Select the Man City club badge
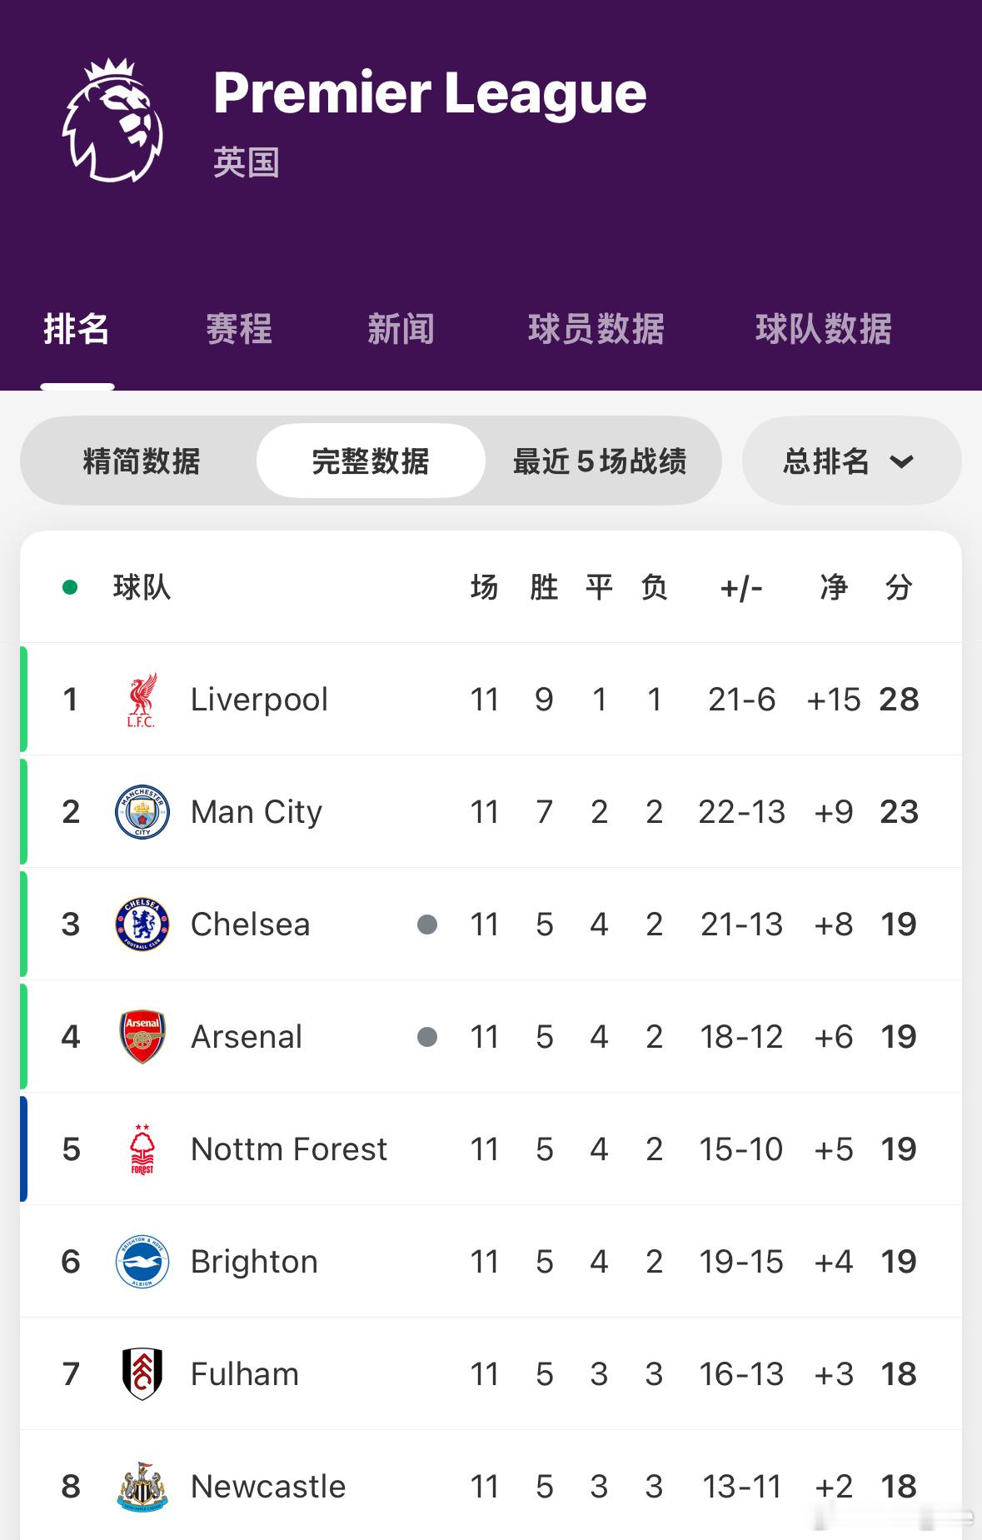The height and width of the screenshot is (1540, 982). click(x=142, y=811)
